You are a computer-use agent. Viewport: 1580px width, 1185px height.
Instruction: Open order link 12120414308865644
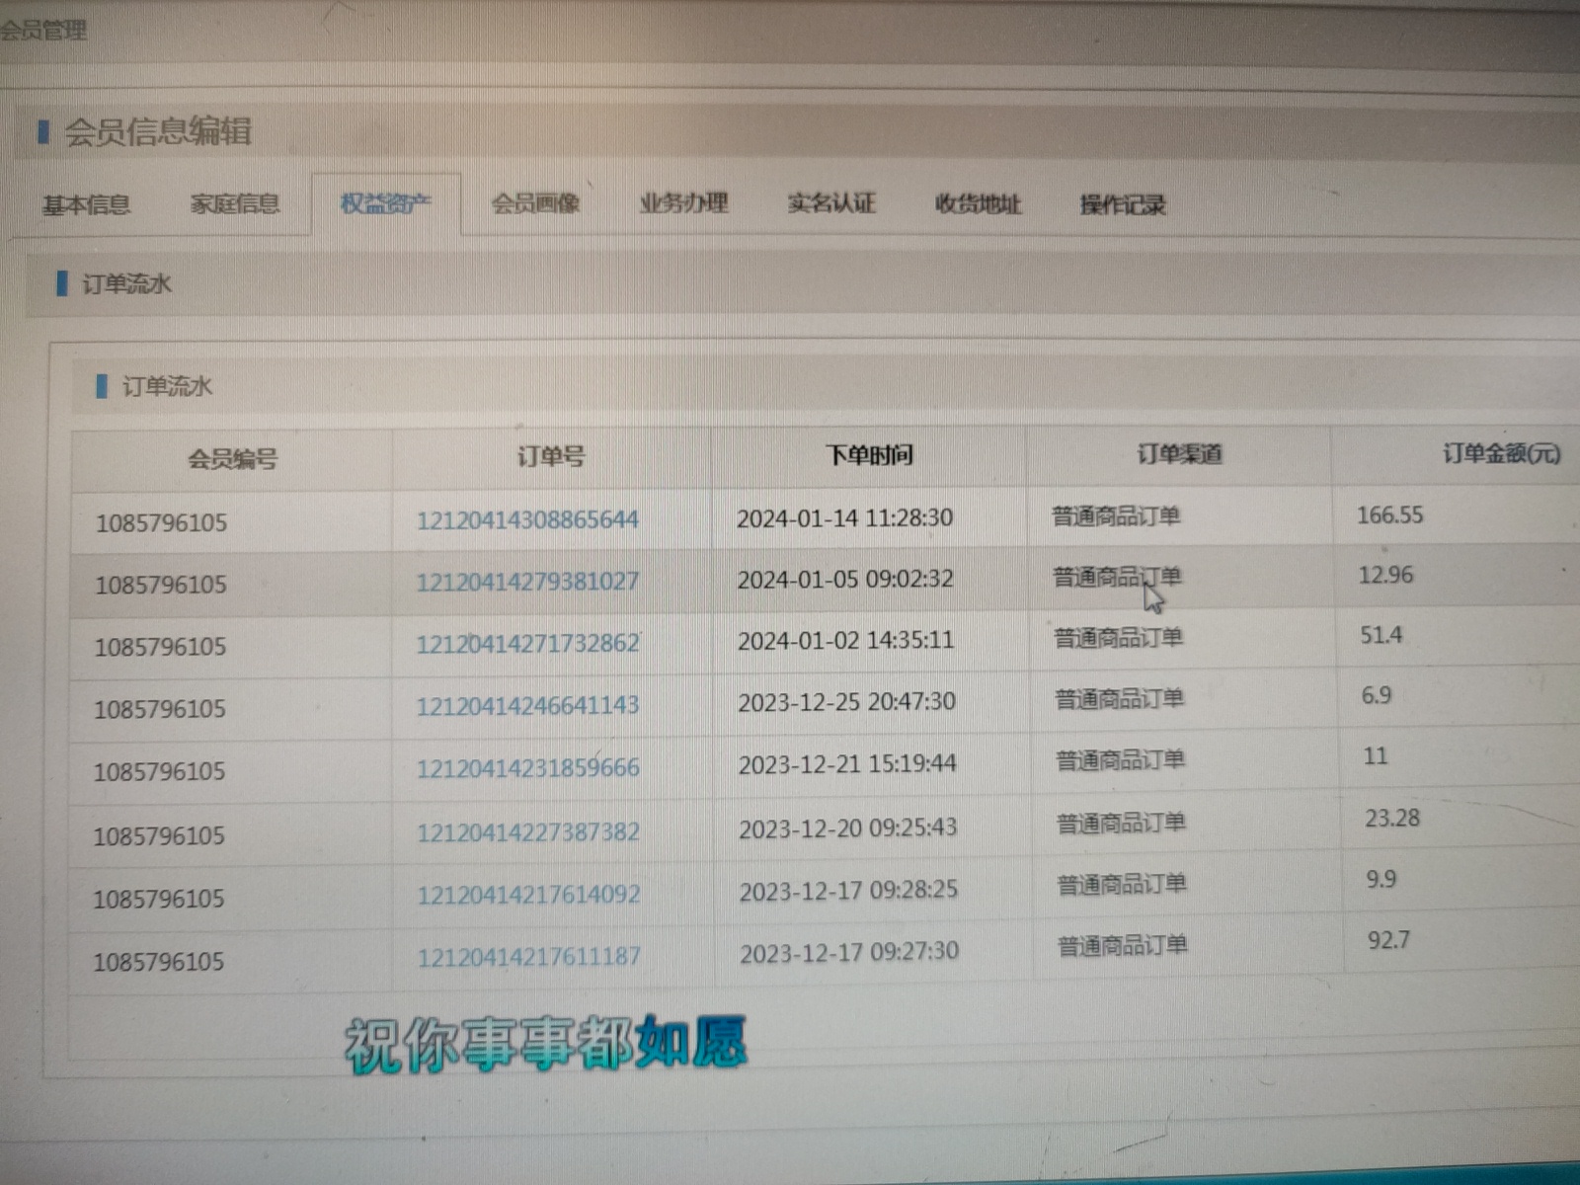pyautogui.click(x=527, y=519)
